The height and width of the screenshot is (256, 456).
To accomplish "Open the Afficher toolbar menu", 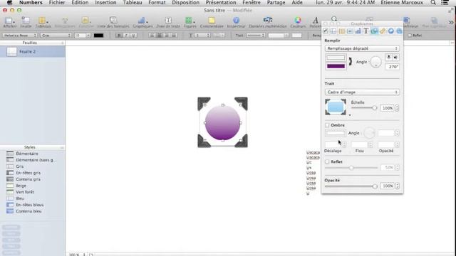I will [9, 22].
